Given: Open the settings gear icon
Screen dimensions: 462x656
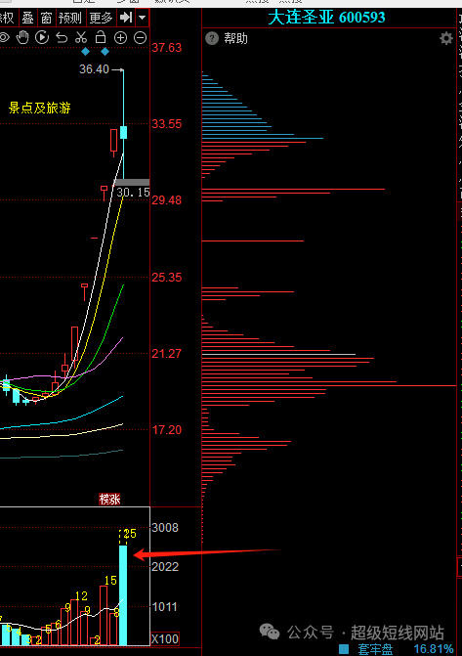Looking at the screenshot, I should pos(446,38).
